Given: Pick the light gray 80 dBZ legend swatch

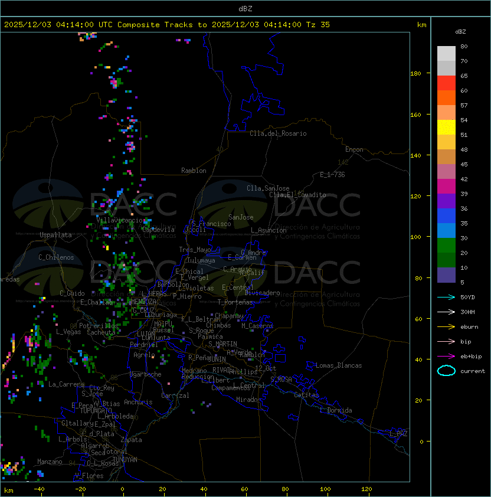Looking at the screenshot, I should [x=446, y=53].
